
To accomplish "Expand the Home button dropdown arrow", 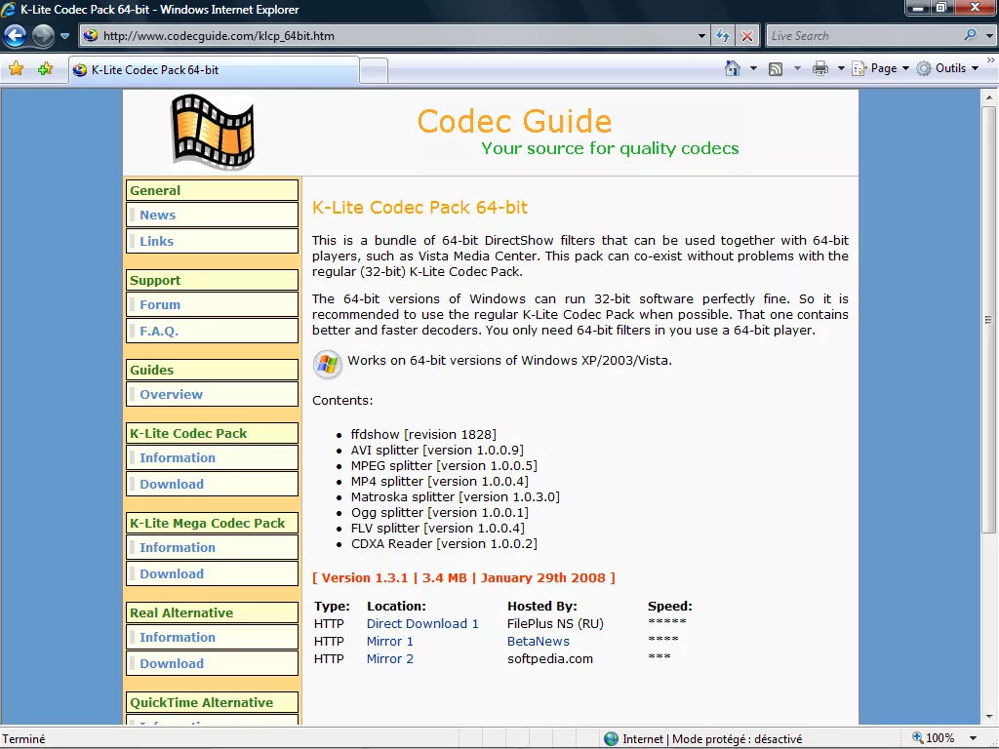I will tap(753, 69).
